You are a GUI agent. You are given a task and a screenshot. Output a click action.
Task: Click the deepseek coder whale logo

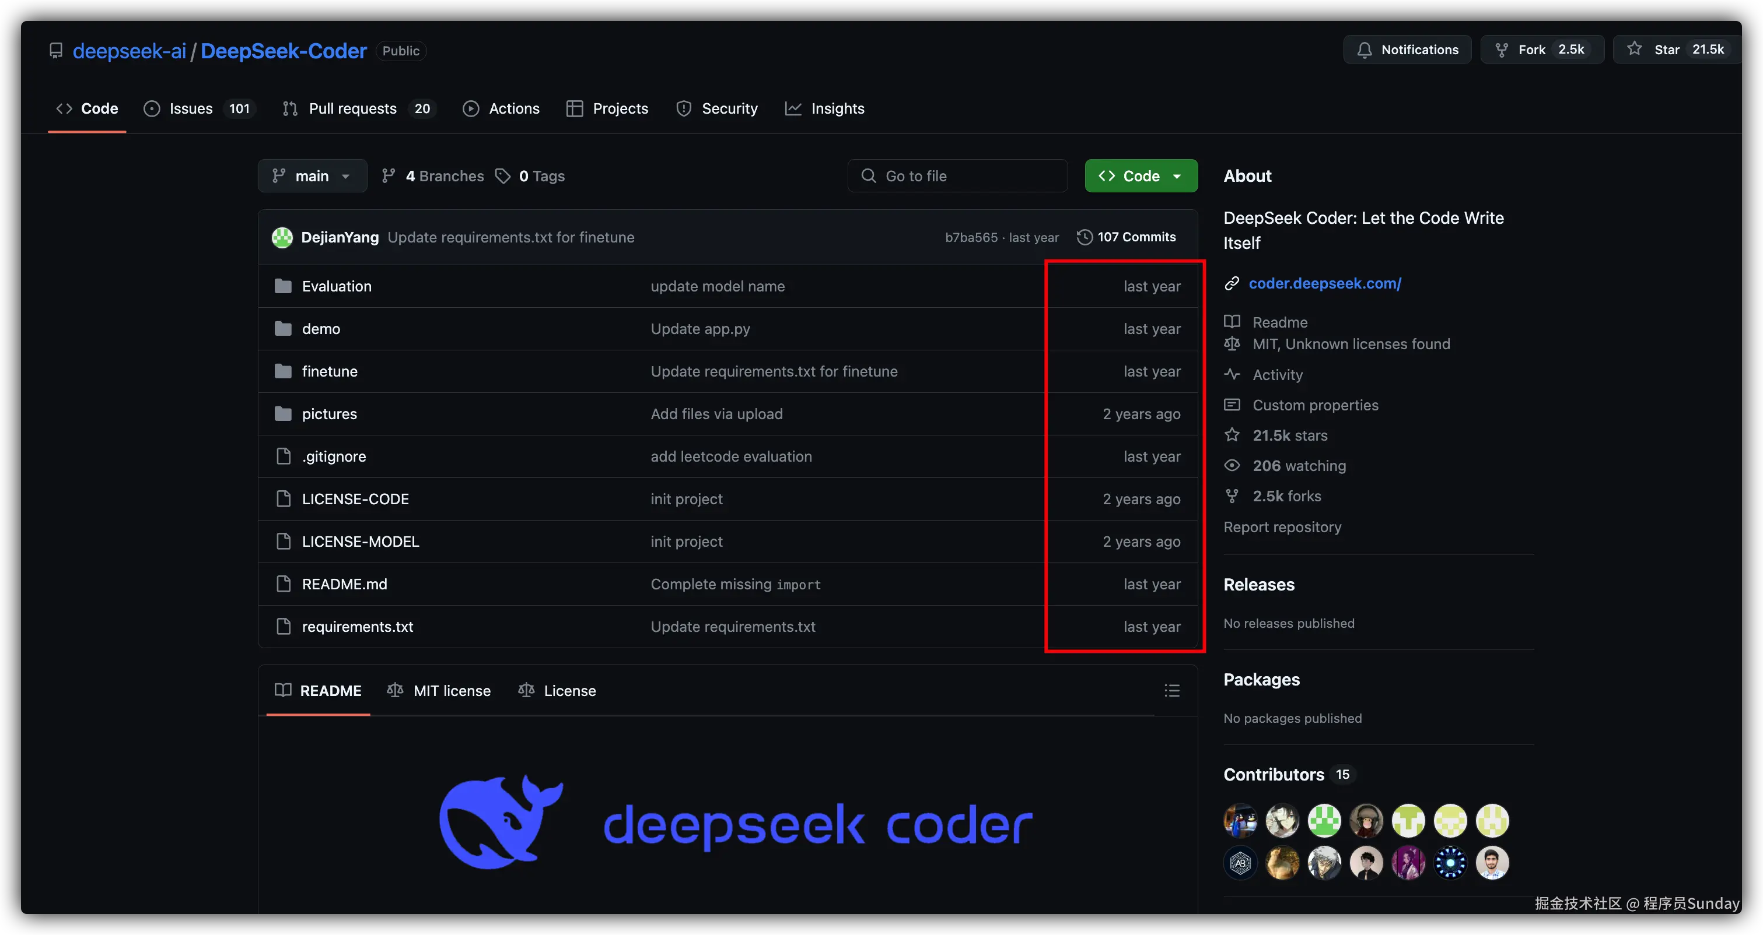pyautogui.click(x=501, y=822)
